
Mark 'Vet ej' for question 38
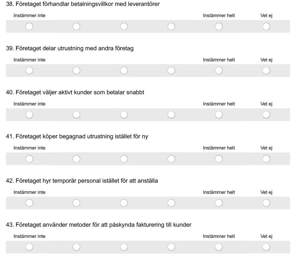pos(266,27)
